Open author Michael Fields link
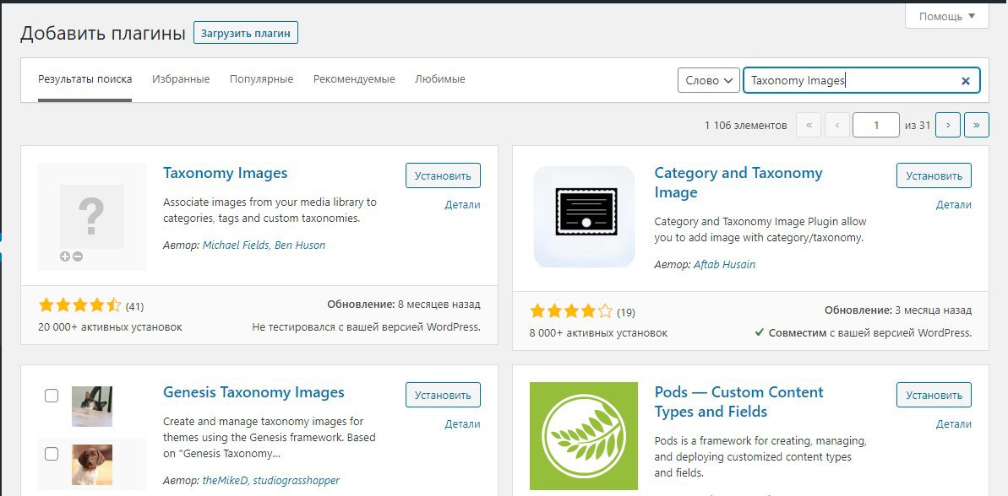Screen dimensions: 1008x496 235,245
